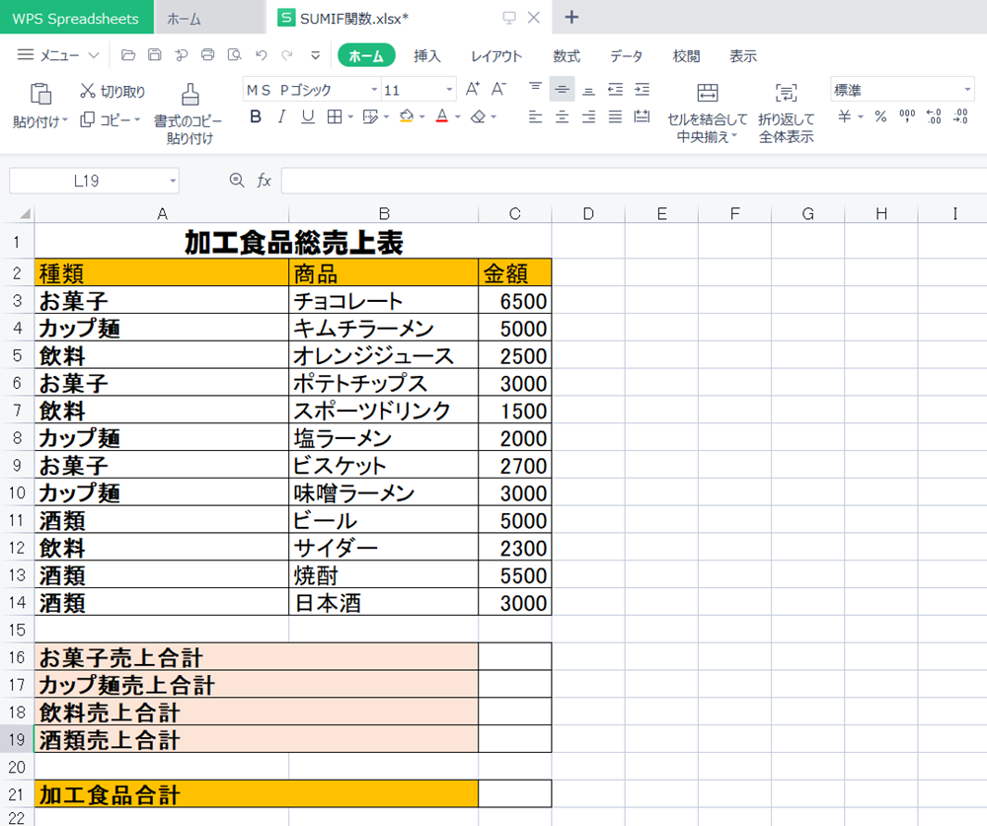The height and width of the screenshot is (826, 987).
Task: Click the 書式のコピー format painter
Action: (x=190, y=113)
